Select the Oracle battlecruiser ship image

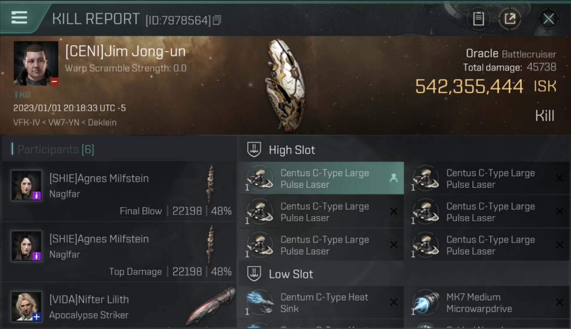tap(285, 85)
